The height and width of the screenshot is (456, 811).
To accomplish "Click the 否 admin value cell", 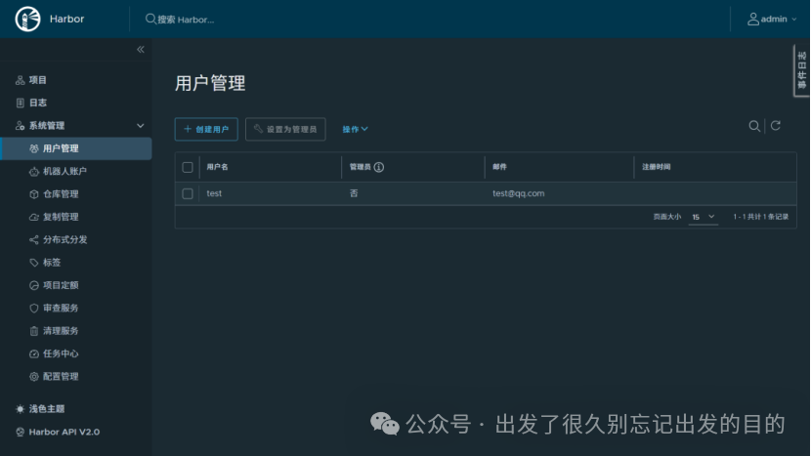I will [354, 193].
